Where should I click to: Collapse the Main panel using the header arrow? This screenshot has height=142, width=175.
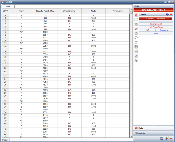click(172, 6)
